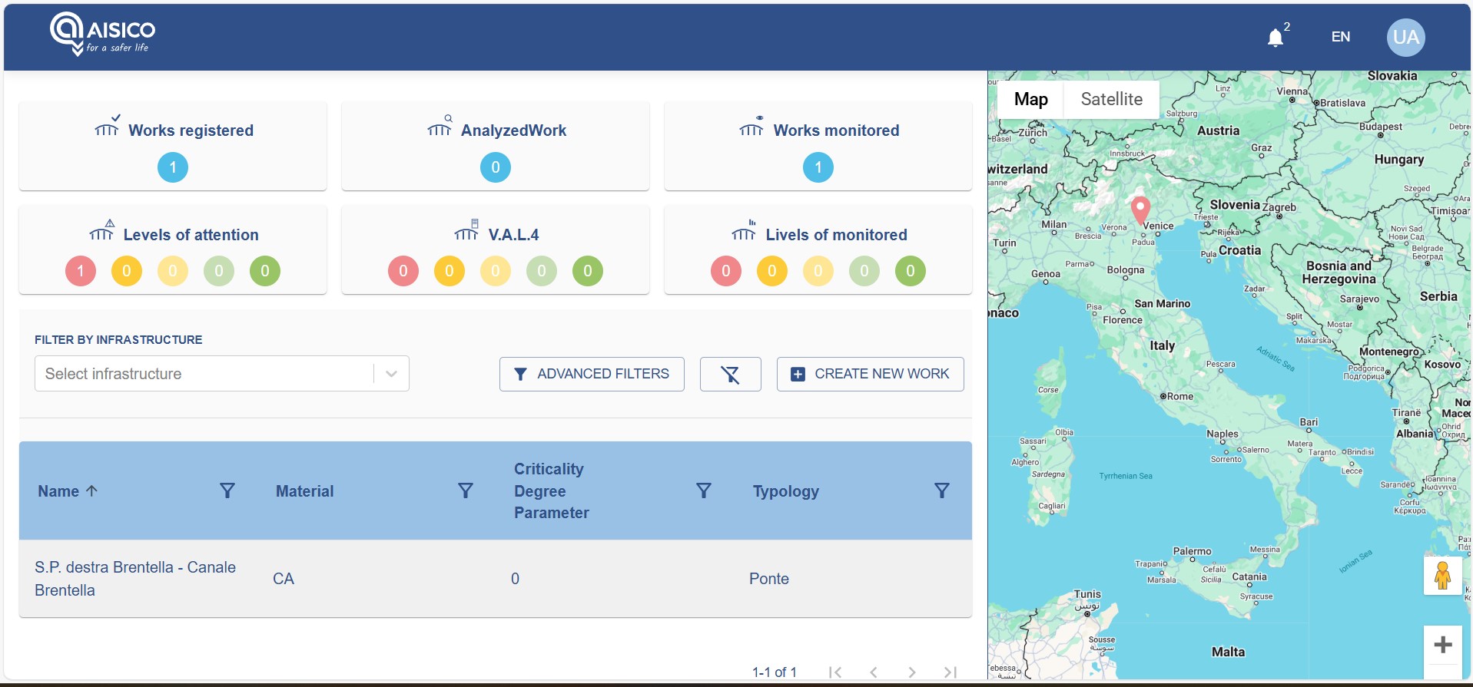Open the Name column filter
This screenshot has height=687, width=1473.
point(227,490)
